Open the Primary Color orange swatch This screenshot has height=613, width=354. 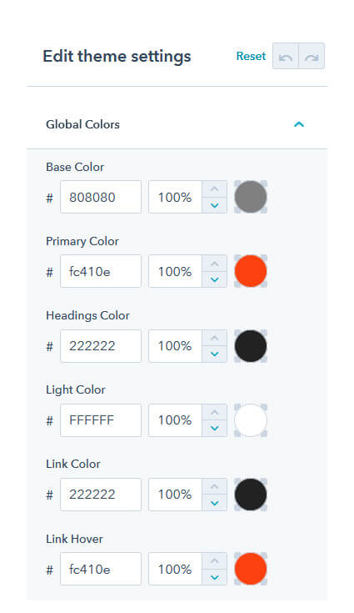(251, 271)
